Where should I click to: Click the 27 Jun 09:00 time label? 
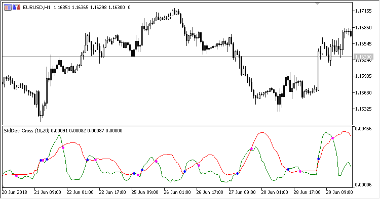pos(242,192)
